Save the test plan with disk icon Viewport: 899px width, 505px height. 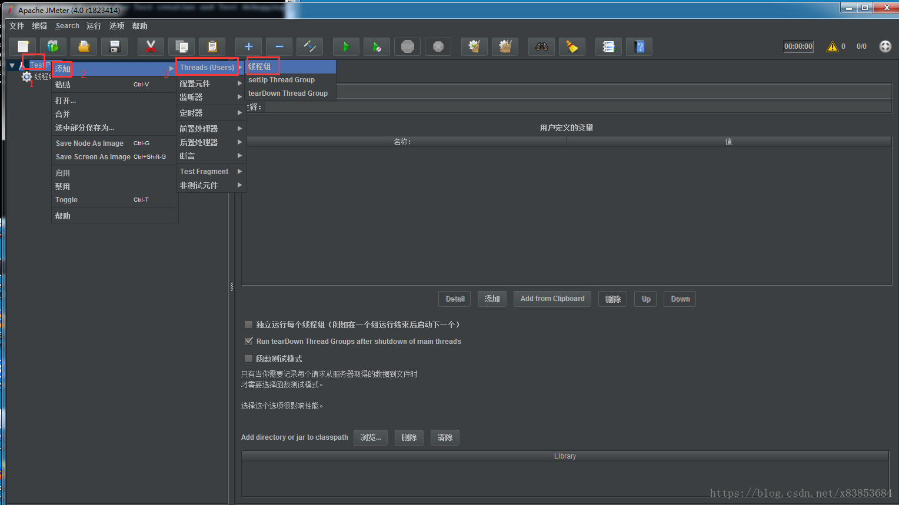coord(115,46)
